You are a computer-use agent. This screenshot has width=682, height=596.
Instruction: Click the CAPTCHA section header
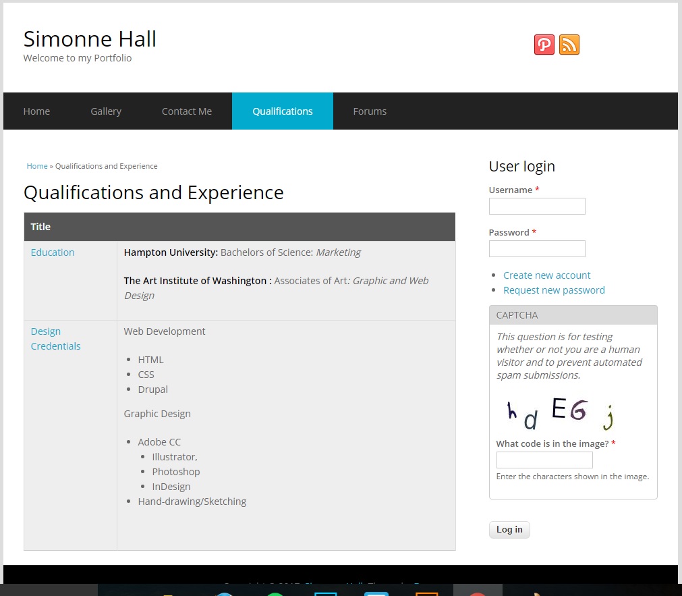517,315
